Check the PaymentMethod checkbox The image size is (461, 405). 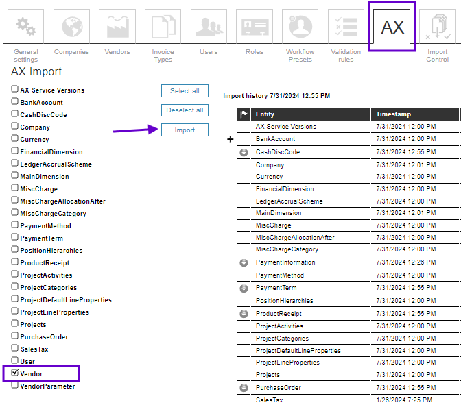coord(14,224)
